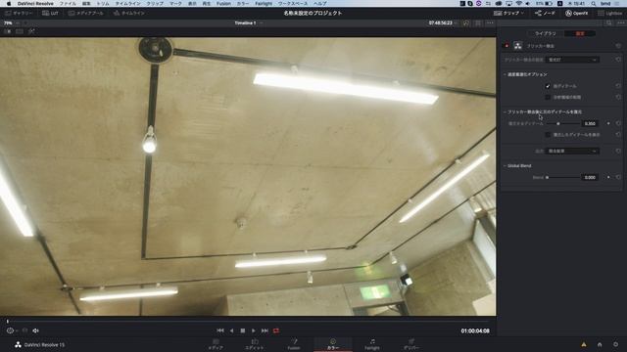Open the ヘルプ menu
The height and width of the screenshot is (352, 627).
coord(320,4)
